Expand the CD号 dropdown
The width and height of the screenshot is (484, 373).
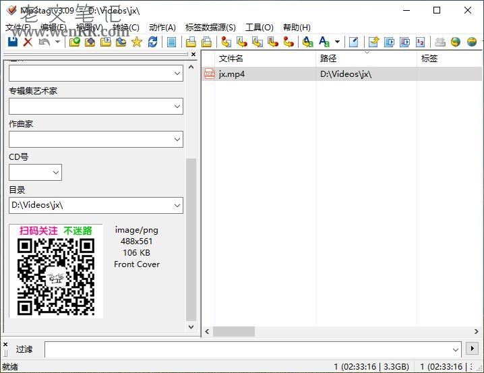56,172
